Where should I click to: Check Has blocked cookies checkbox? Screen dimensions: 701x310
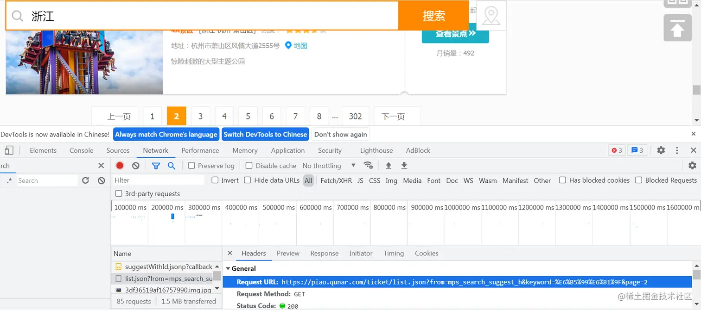562,180
